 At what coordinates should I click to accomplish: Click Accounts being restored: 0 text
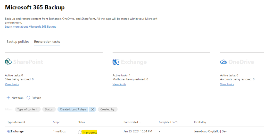237,79
